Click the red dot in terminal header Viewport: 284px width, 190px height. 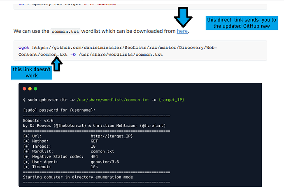pyautogui.click(x=24, y=89)
